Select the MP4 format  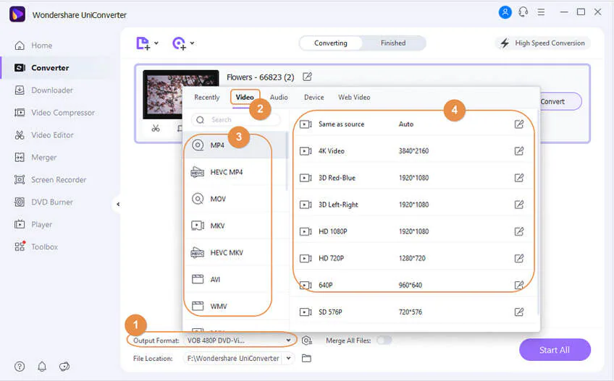235,145
